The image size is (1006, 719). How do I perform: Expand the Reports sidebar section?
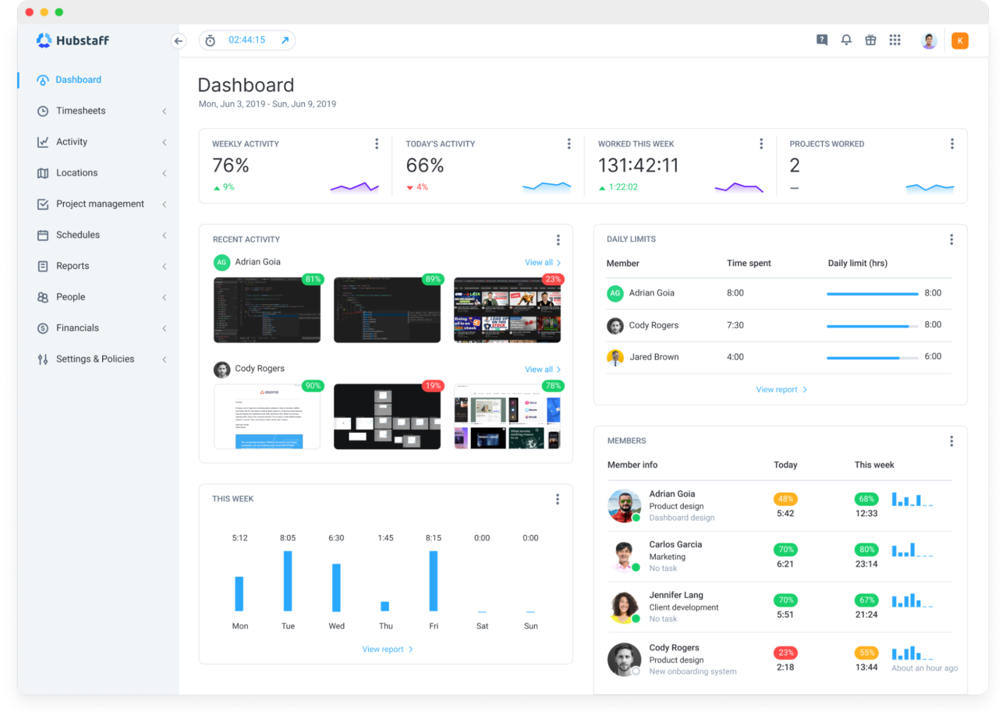point(164,266)
